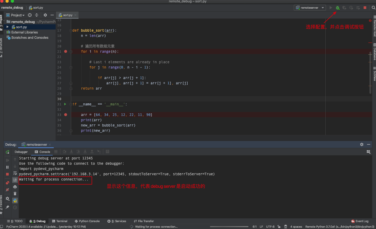Click Run with Coverage icon in top toolbar

pos(344,8)
